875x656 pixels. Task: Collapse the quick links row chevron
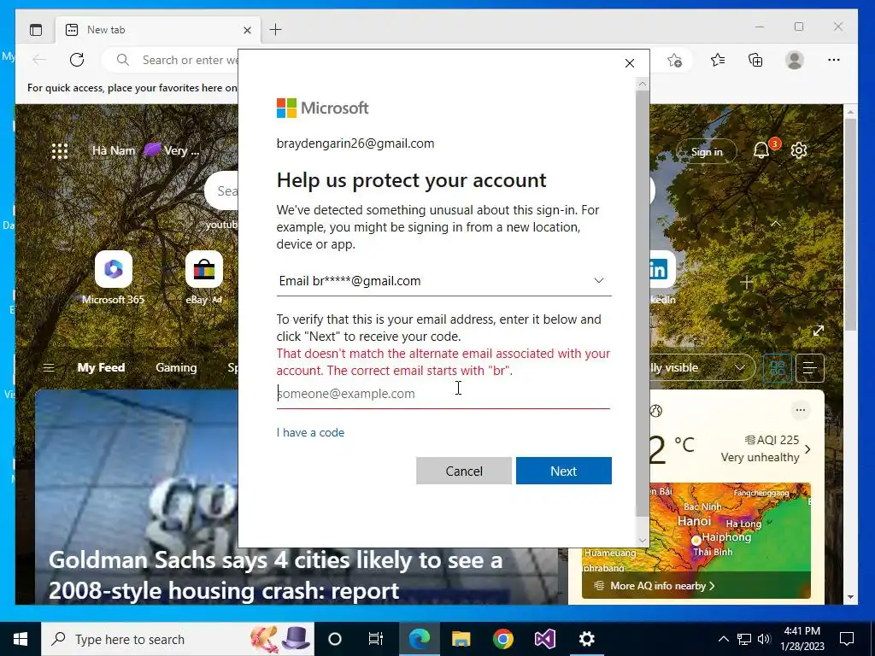click(x=776, y=223)
